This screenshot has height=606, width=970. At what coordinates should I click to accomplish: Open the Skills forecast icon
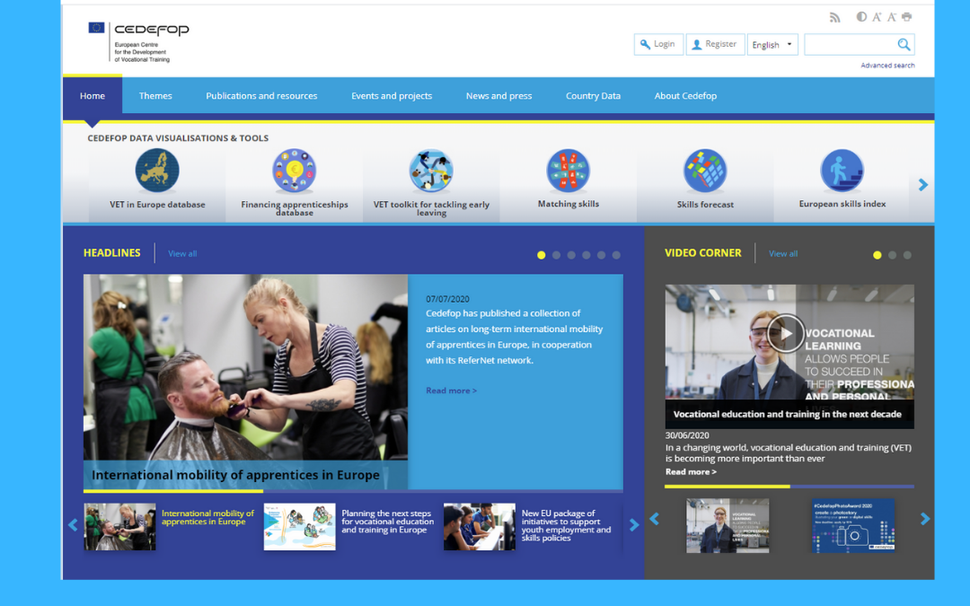coord(705,171)
